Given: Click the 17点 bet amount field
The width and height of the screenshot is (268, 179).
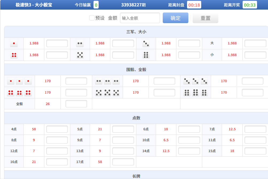Looking at the screenshot, I should (123, 162).
